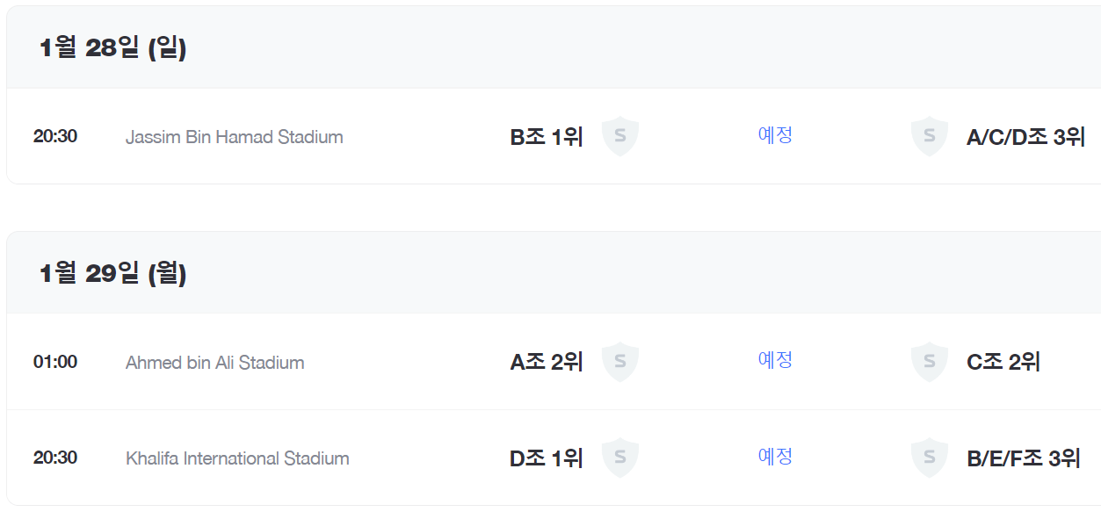This screenshot has height=512, width=1101.
Task: Select the D조 1위 team name
Action: point(547,458)
